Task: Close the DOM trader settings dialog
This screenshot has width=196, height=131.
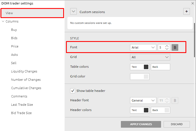Action: click(x=193, y=3)
